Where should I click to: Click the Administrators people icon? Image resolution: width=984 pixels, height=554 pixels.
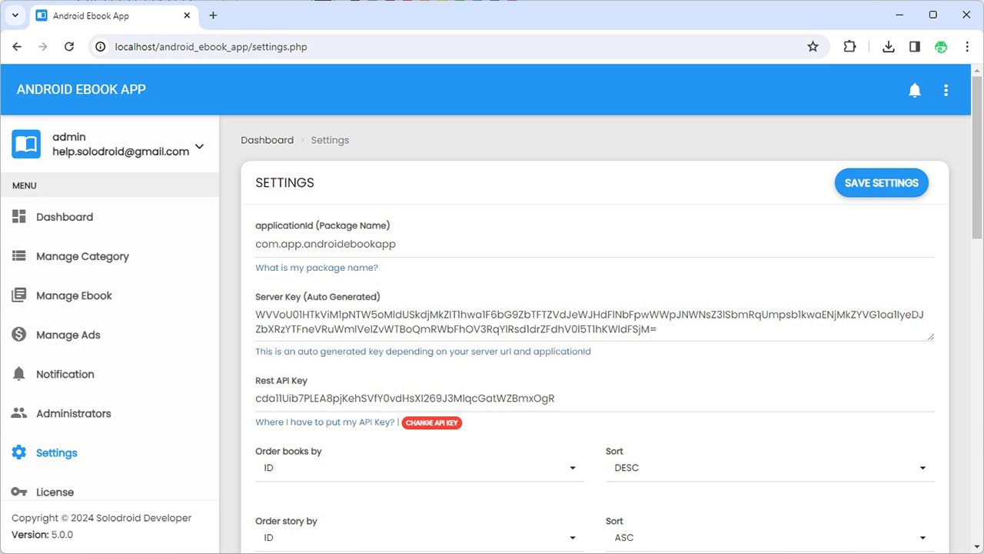(x=19, y=413)
